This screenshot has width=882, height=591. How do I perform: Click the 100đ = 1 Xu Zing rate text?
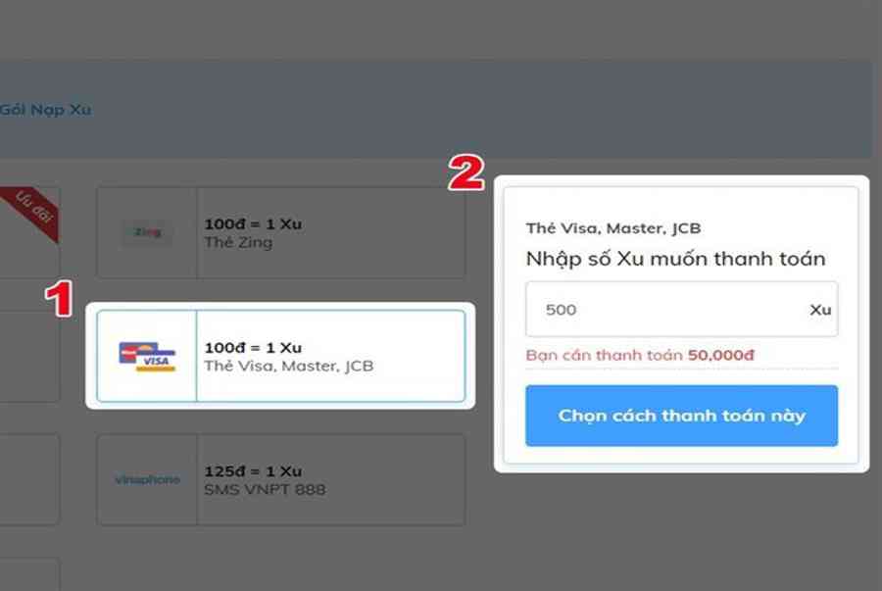[x=253, y=223]
